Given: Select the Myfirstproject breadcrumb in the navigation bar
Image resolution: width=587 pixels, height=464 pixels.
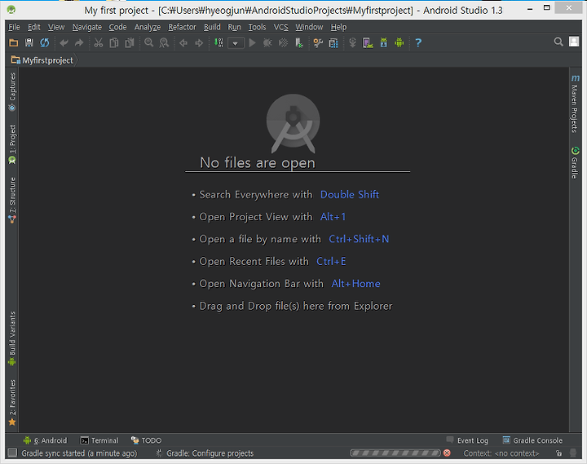Looking at the screenshot, I should (42, 60).
